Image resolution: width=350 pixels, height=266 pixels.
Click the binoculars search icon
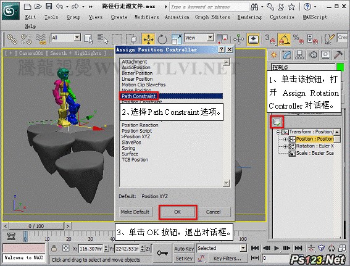pyautogui.click(x=254, y=7)
